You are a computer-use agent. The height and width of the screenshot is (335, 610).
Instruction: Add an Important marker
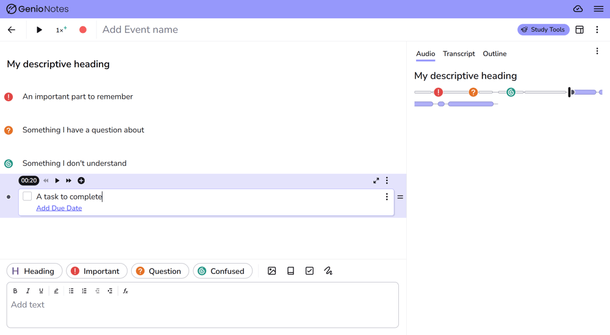pyautogui.click(x=96, y=271)
